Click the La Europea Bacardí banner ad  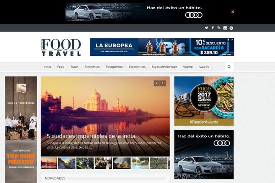coord(162,47)
